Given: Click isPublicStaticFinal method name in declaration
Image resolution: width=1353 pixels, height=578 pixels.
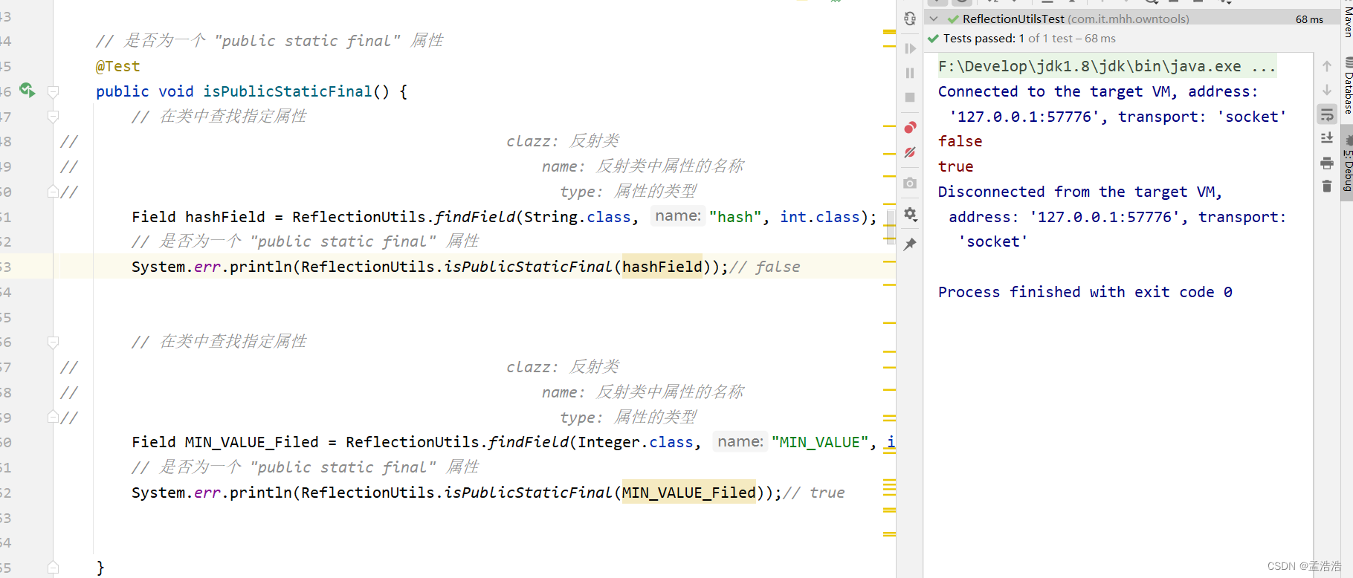Looking at the screenshot, I should click(x=288, y=91).
